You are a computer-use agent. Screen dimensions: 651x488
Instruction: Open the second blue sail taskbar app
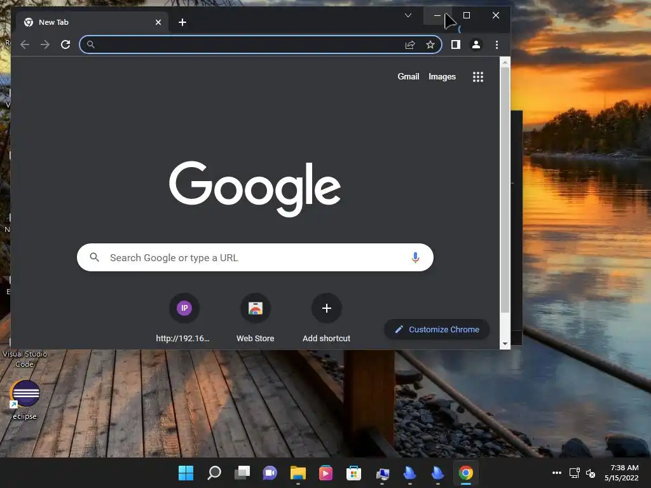[437, 473]
